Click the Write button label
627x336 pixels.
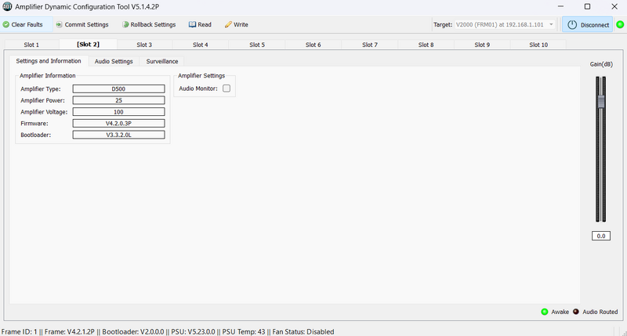241,24
